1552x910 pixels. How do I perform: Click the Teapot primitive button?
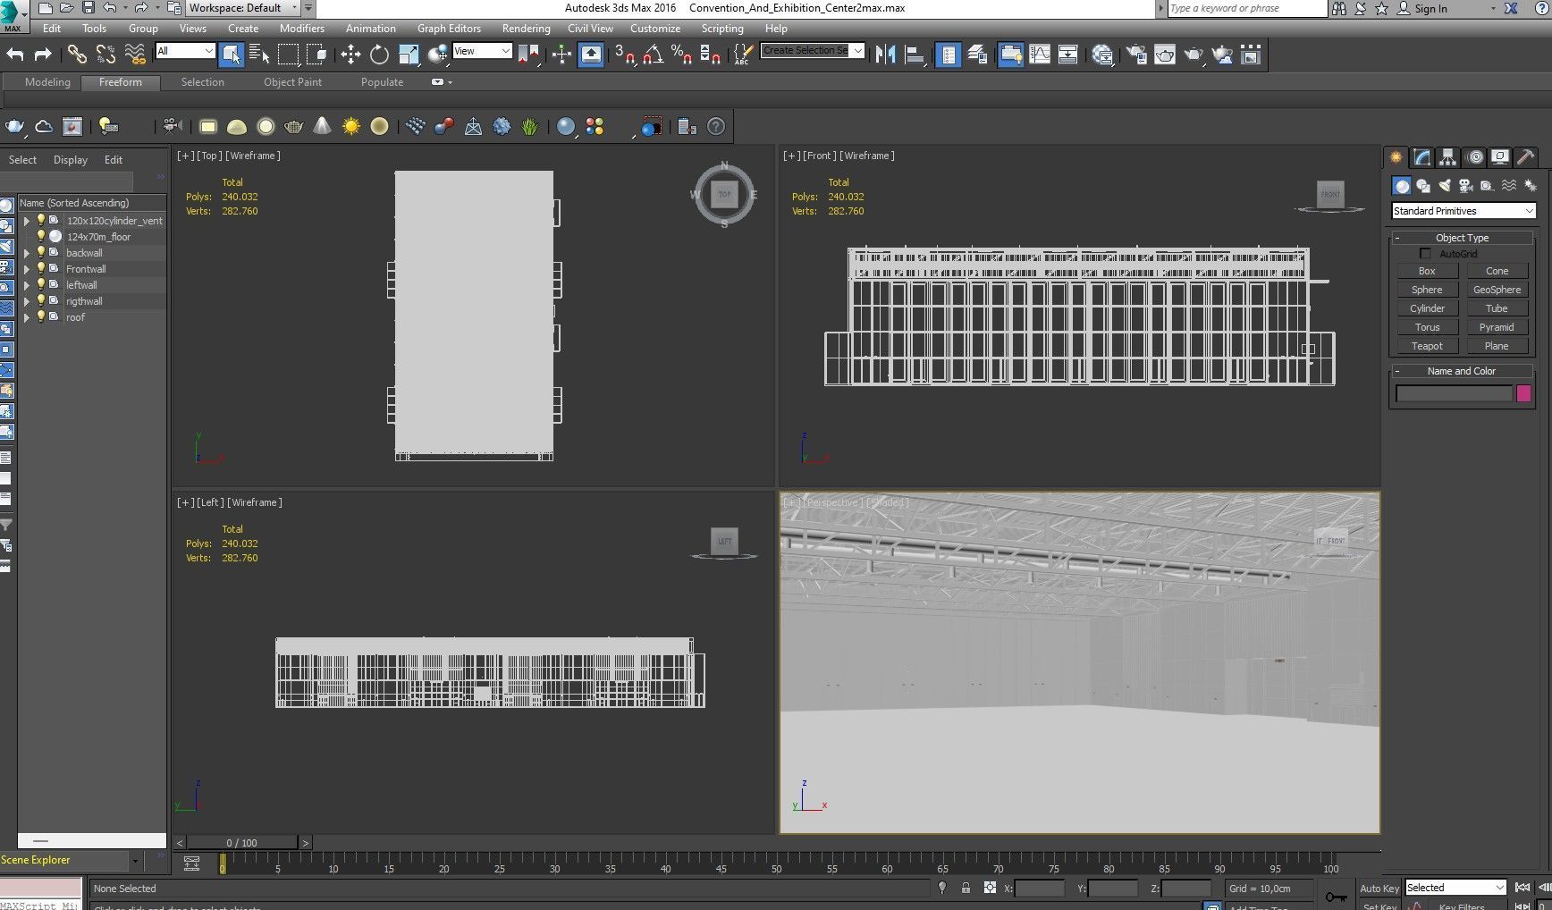click(x=1427, y=346)
